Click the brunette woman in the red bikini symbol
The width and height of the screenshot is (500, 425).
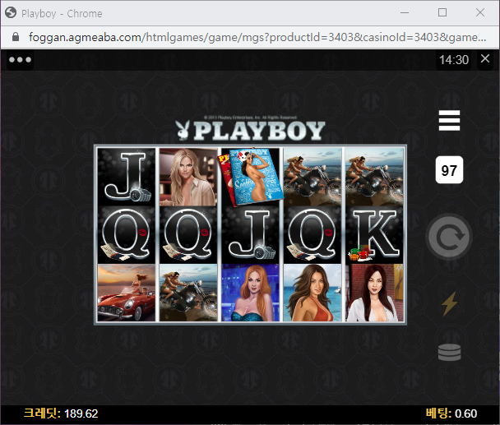(312, 293)
